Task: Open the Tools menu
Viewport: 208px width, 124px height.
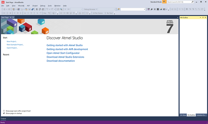Action: pos(50,6)
